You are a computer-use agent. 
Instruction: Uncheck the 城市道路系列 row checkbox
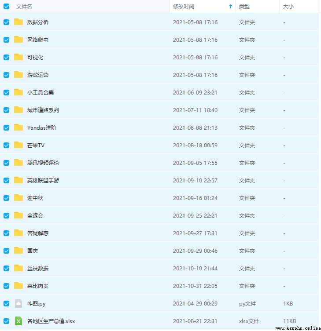point(6,110)
